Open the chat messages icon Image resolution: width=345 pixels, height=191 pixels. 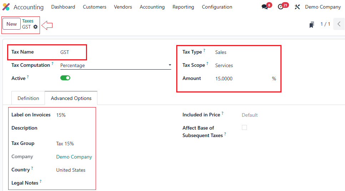pos(264,7)
